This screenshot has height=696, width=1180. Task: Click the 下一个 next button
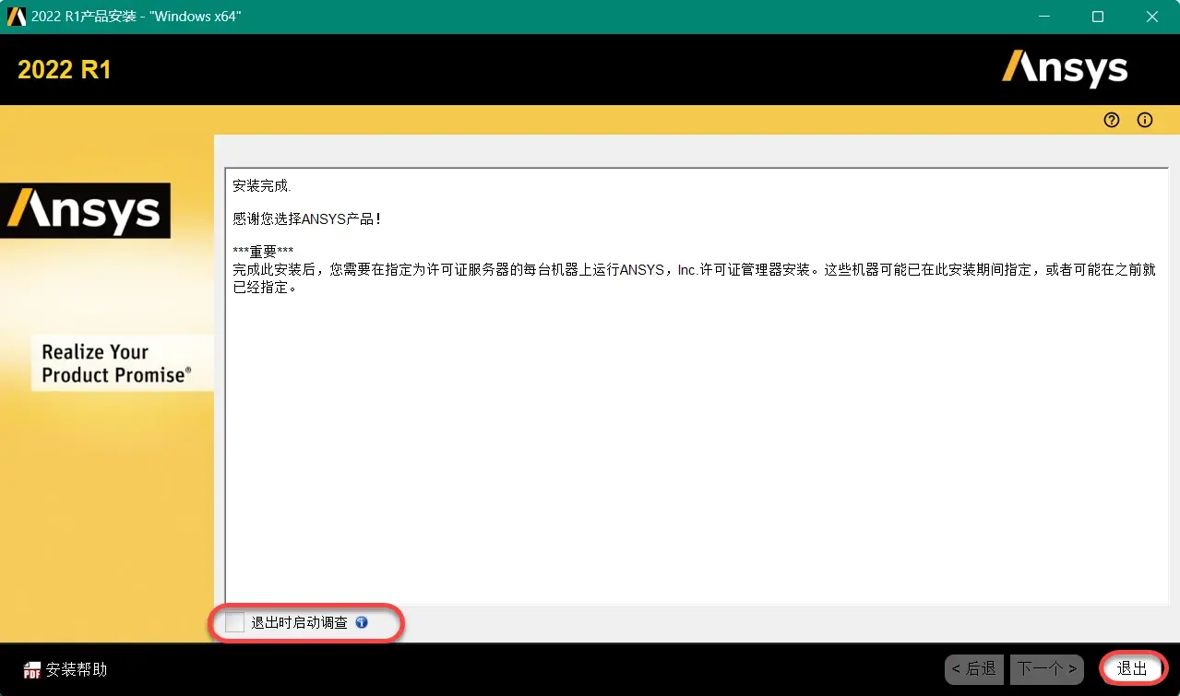(1045, 668)
